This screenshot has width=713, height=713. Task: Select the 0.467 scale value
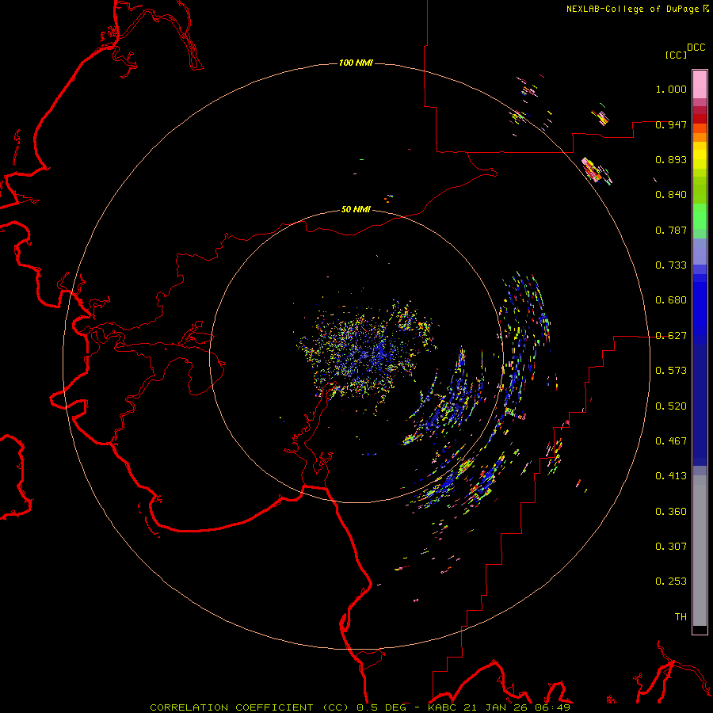coord(671,441)
